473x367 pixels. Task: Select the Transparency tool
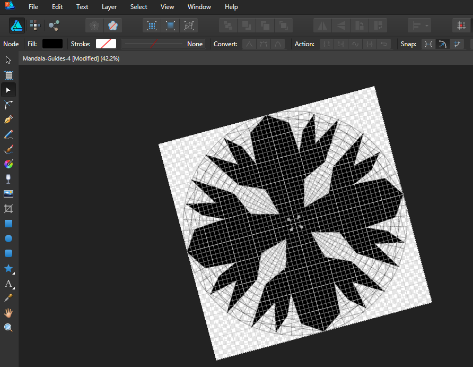(8, 179)
